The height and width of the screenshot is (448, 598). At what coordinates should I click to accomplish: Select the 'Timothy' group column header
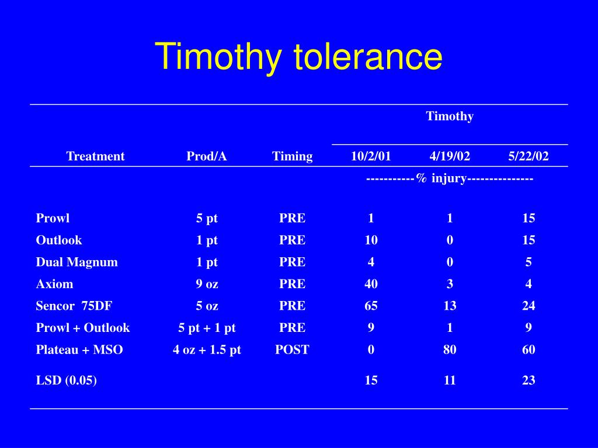point(450,116)
